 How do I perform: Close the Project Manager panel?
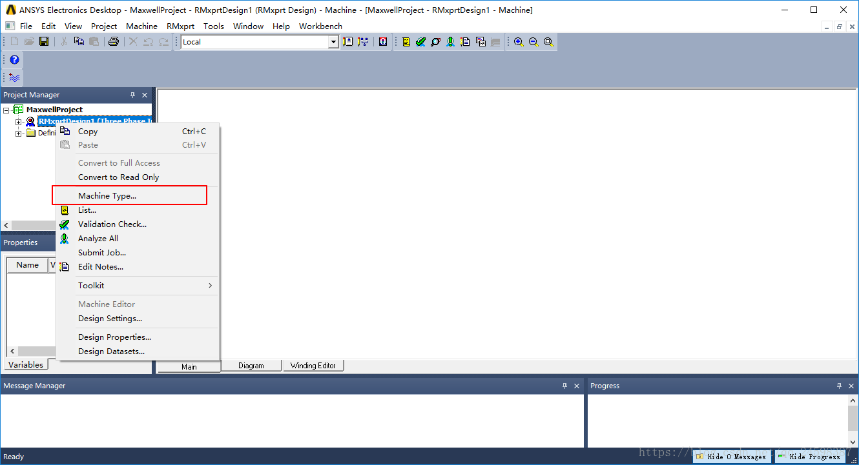(x=145, y=95)
